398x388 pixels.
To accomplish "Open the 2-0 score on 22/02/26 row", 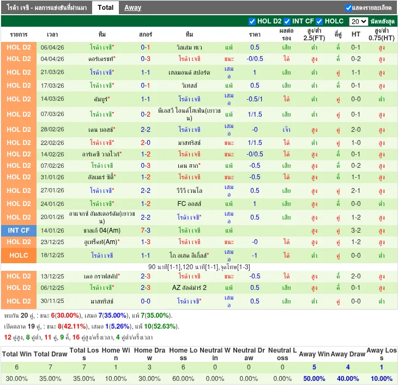I will [x=146, y=143].
